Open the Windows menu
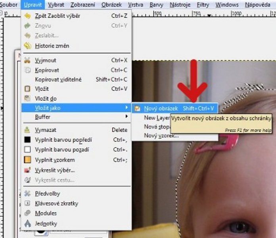Image resolution: width=276 pixels, height=238 pixels. coord(227,5)
